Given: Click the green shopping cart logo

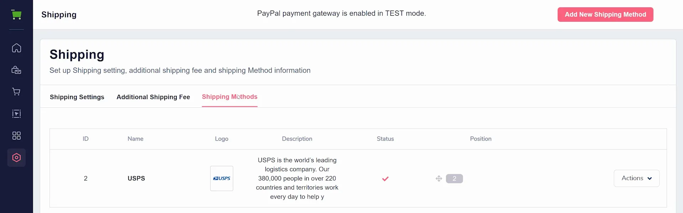Looking at the screenshot, I should point(16,15).
